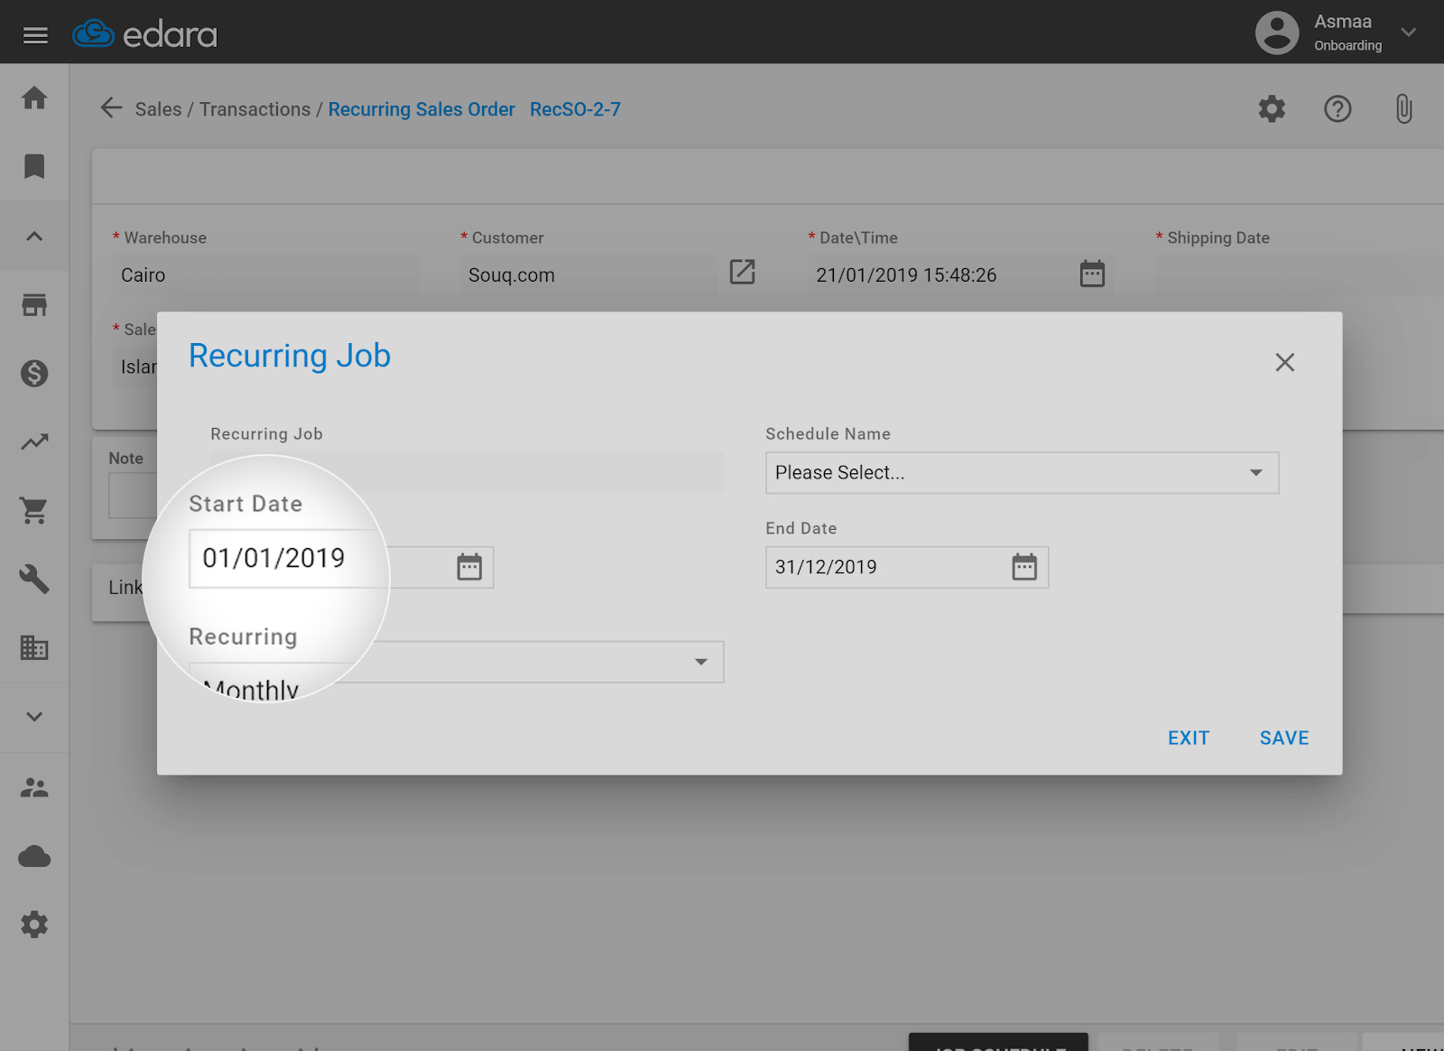
Task: Collapse sidebar section with up chevron
Action: [x=34, y=237]
